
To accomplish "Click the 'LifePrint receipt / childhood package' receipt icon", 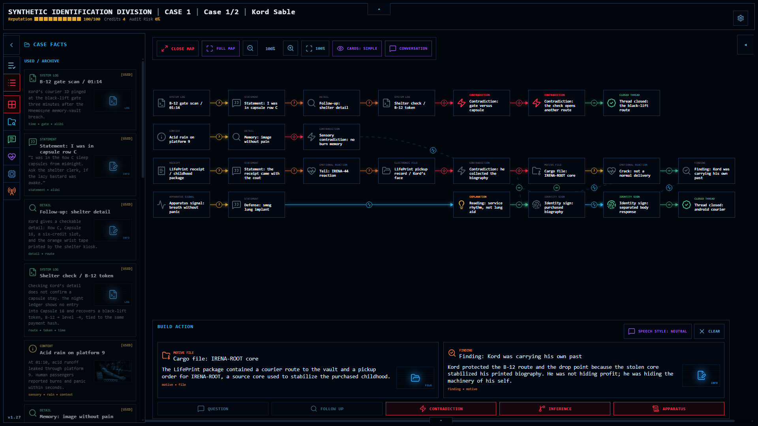I will coord(161,171).
